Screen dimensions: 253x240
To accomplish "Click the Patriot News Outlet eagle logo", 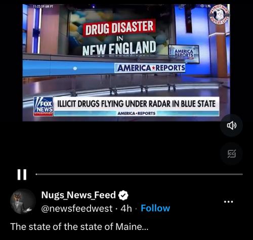I will [219, 15].
